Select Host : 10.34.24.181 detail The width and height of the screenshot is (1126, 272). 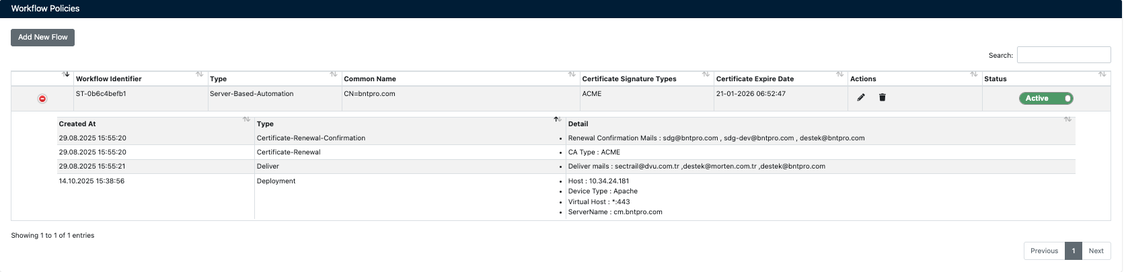click(x=599, y=181)
